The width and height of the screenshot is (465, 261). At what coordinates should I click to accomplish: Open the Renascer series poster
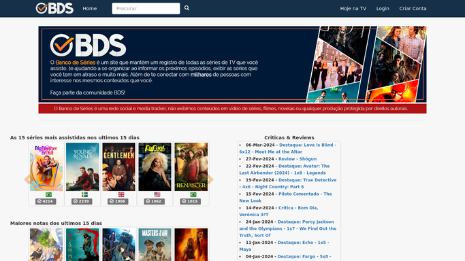click(x=191, y=167)
